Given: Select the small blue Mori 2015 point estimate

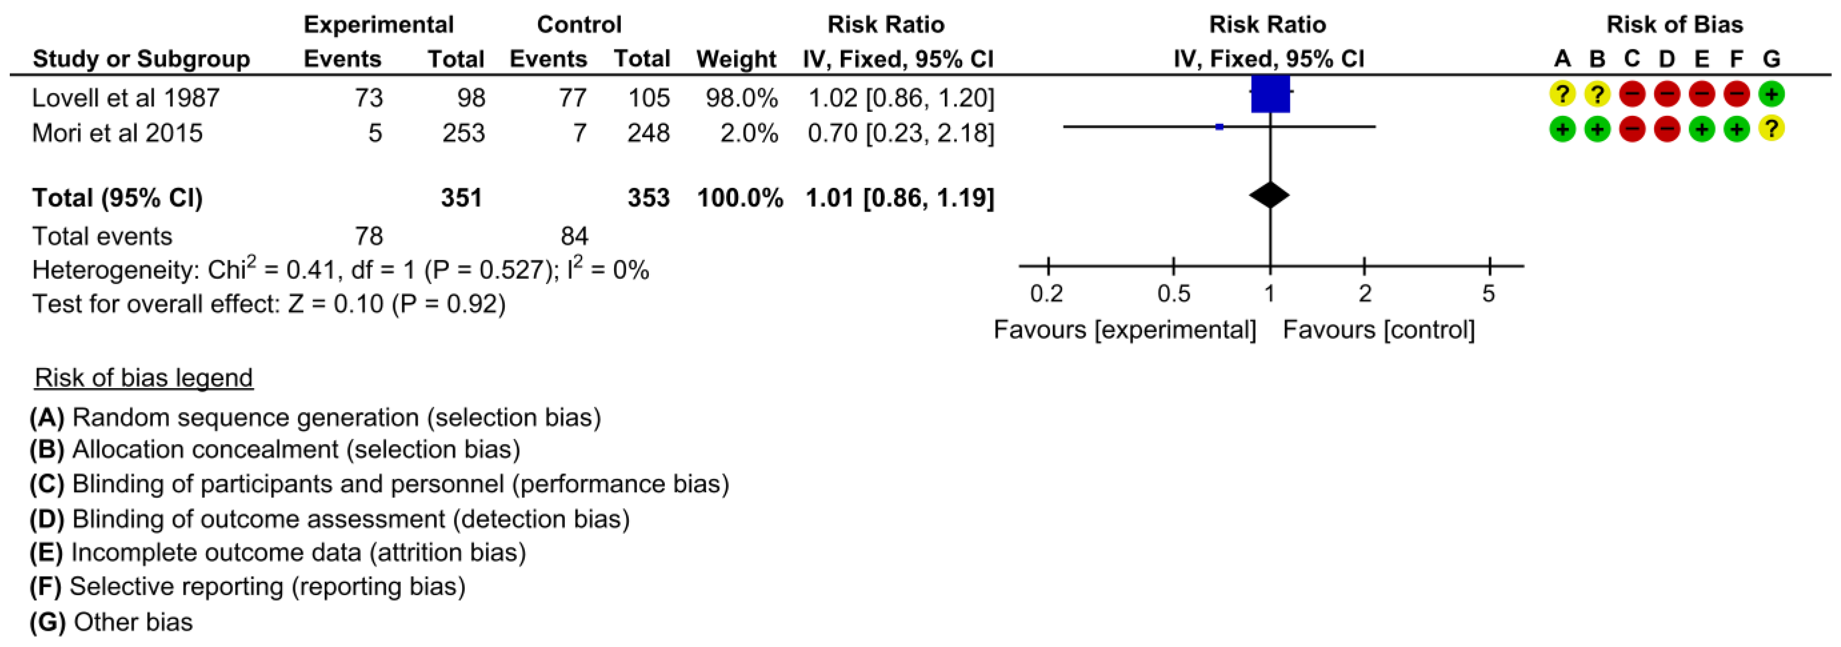Looking at the screenshot, I should tap(1219, 127).
